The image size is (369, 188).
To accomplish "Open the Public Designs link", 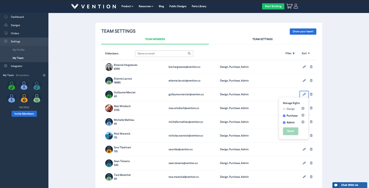I will (x=178, y=6).
